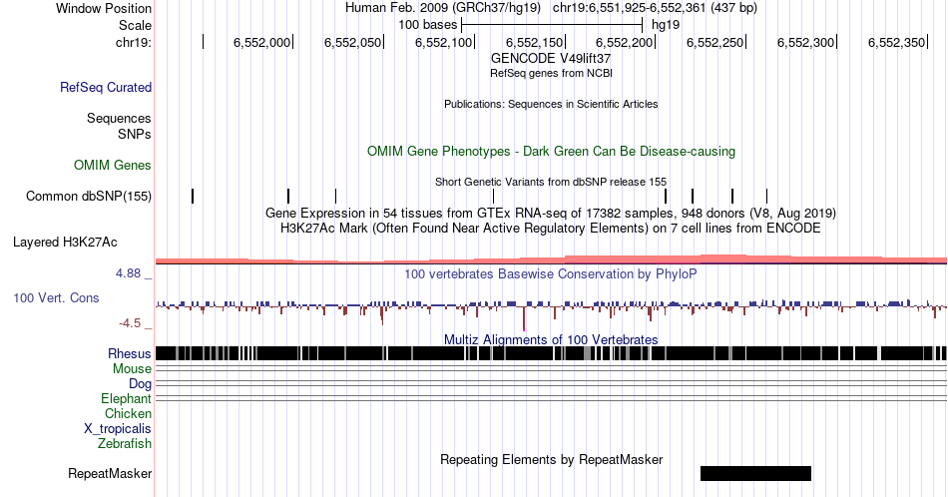Click the 6,552,250 ruler position
The width and height of the screenshot is (948, 497).
click(x=715, y=42)
